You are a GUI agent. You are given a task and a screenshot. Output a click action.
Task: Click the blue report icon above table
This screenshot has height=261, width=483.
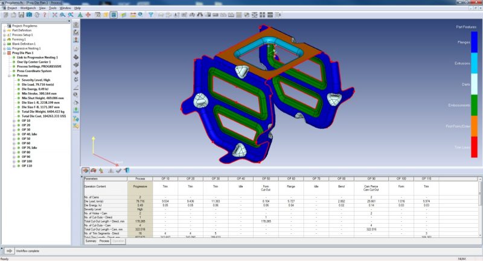point(127,171)
